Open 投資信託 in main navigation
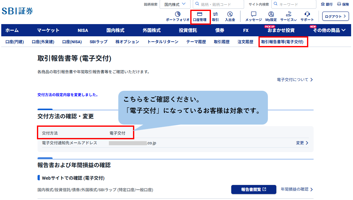353x200 pixels. coord(188,30)
